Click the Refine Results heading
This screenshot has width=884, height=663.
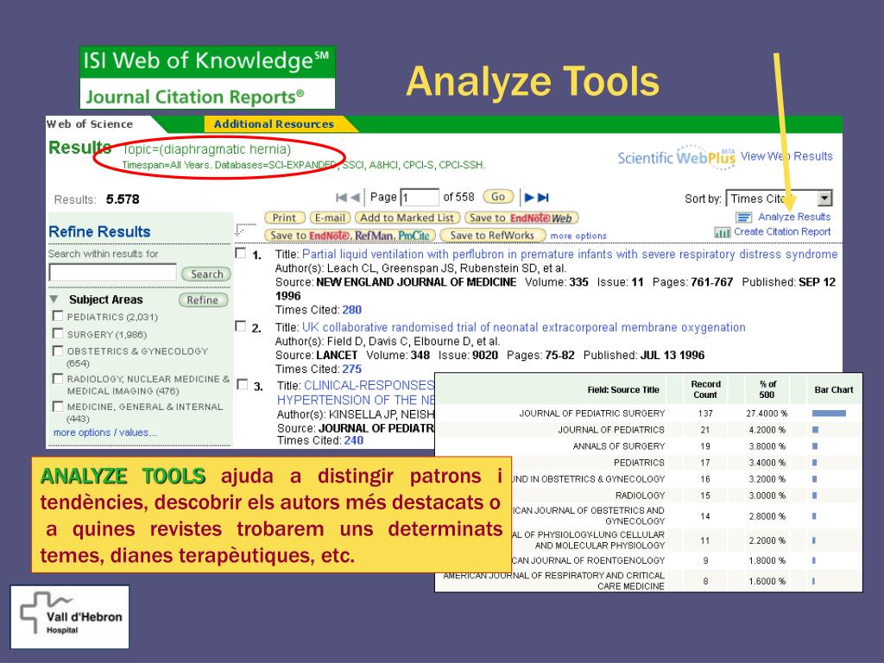point(99,231)
